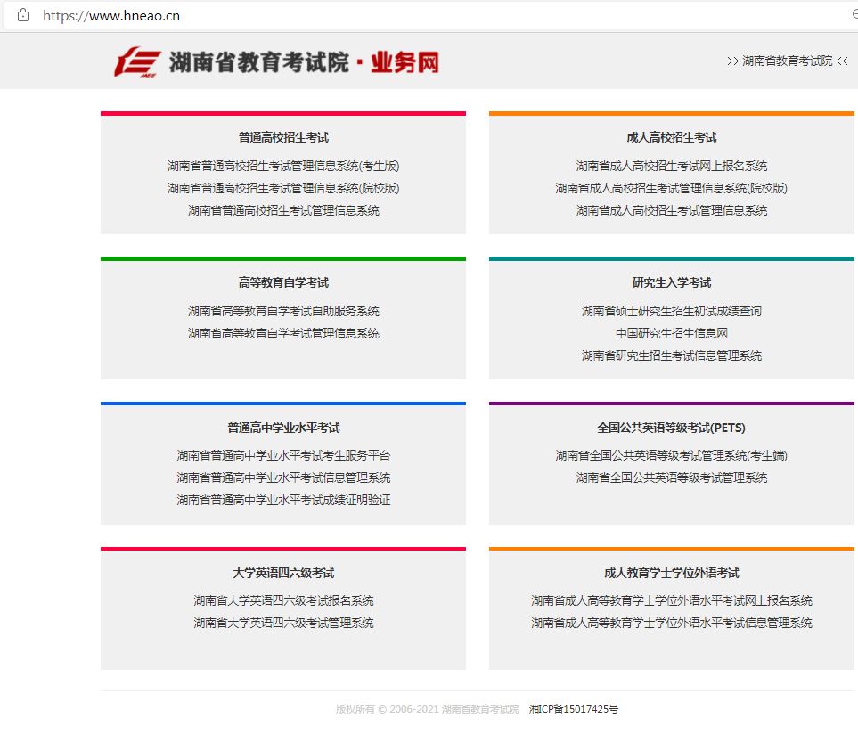Click the 湘ICP备15017425号 footer link
The height and width of the screenshot is (734, 858).
pyautogui.click(x=574, y=709)
